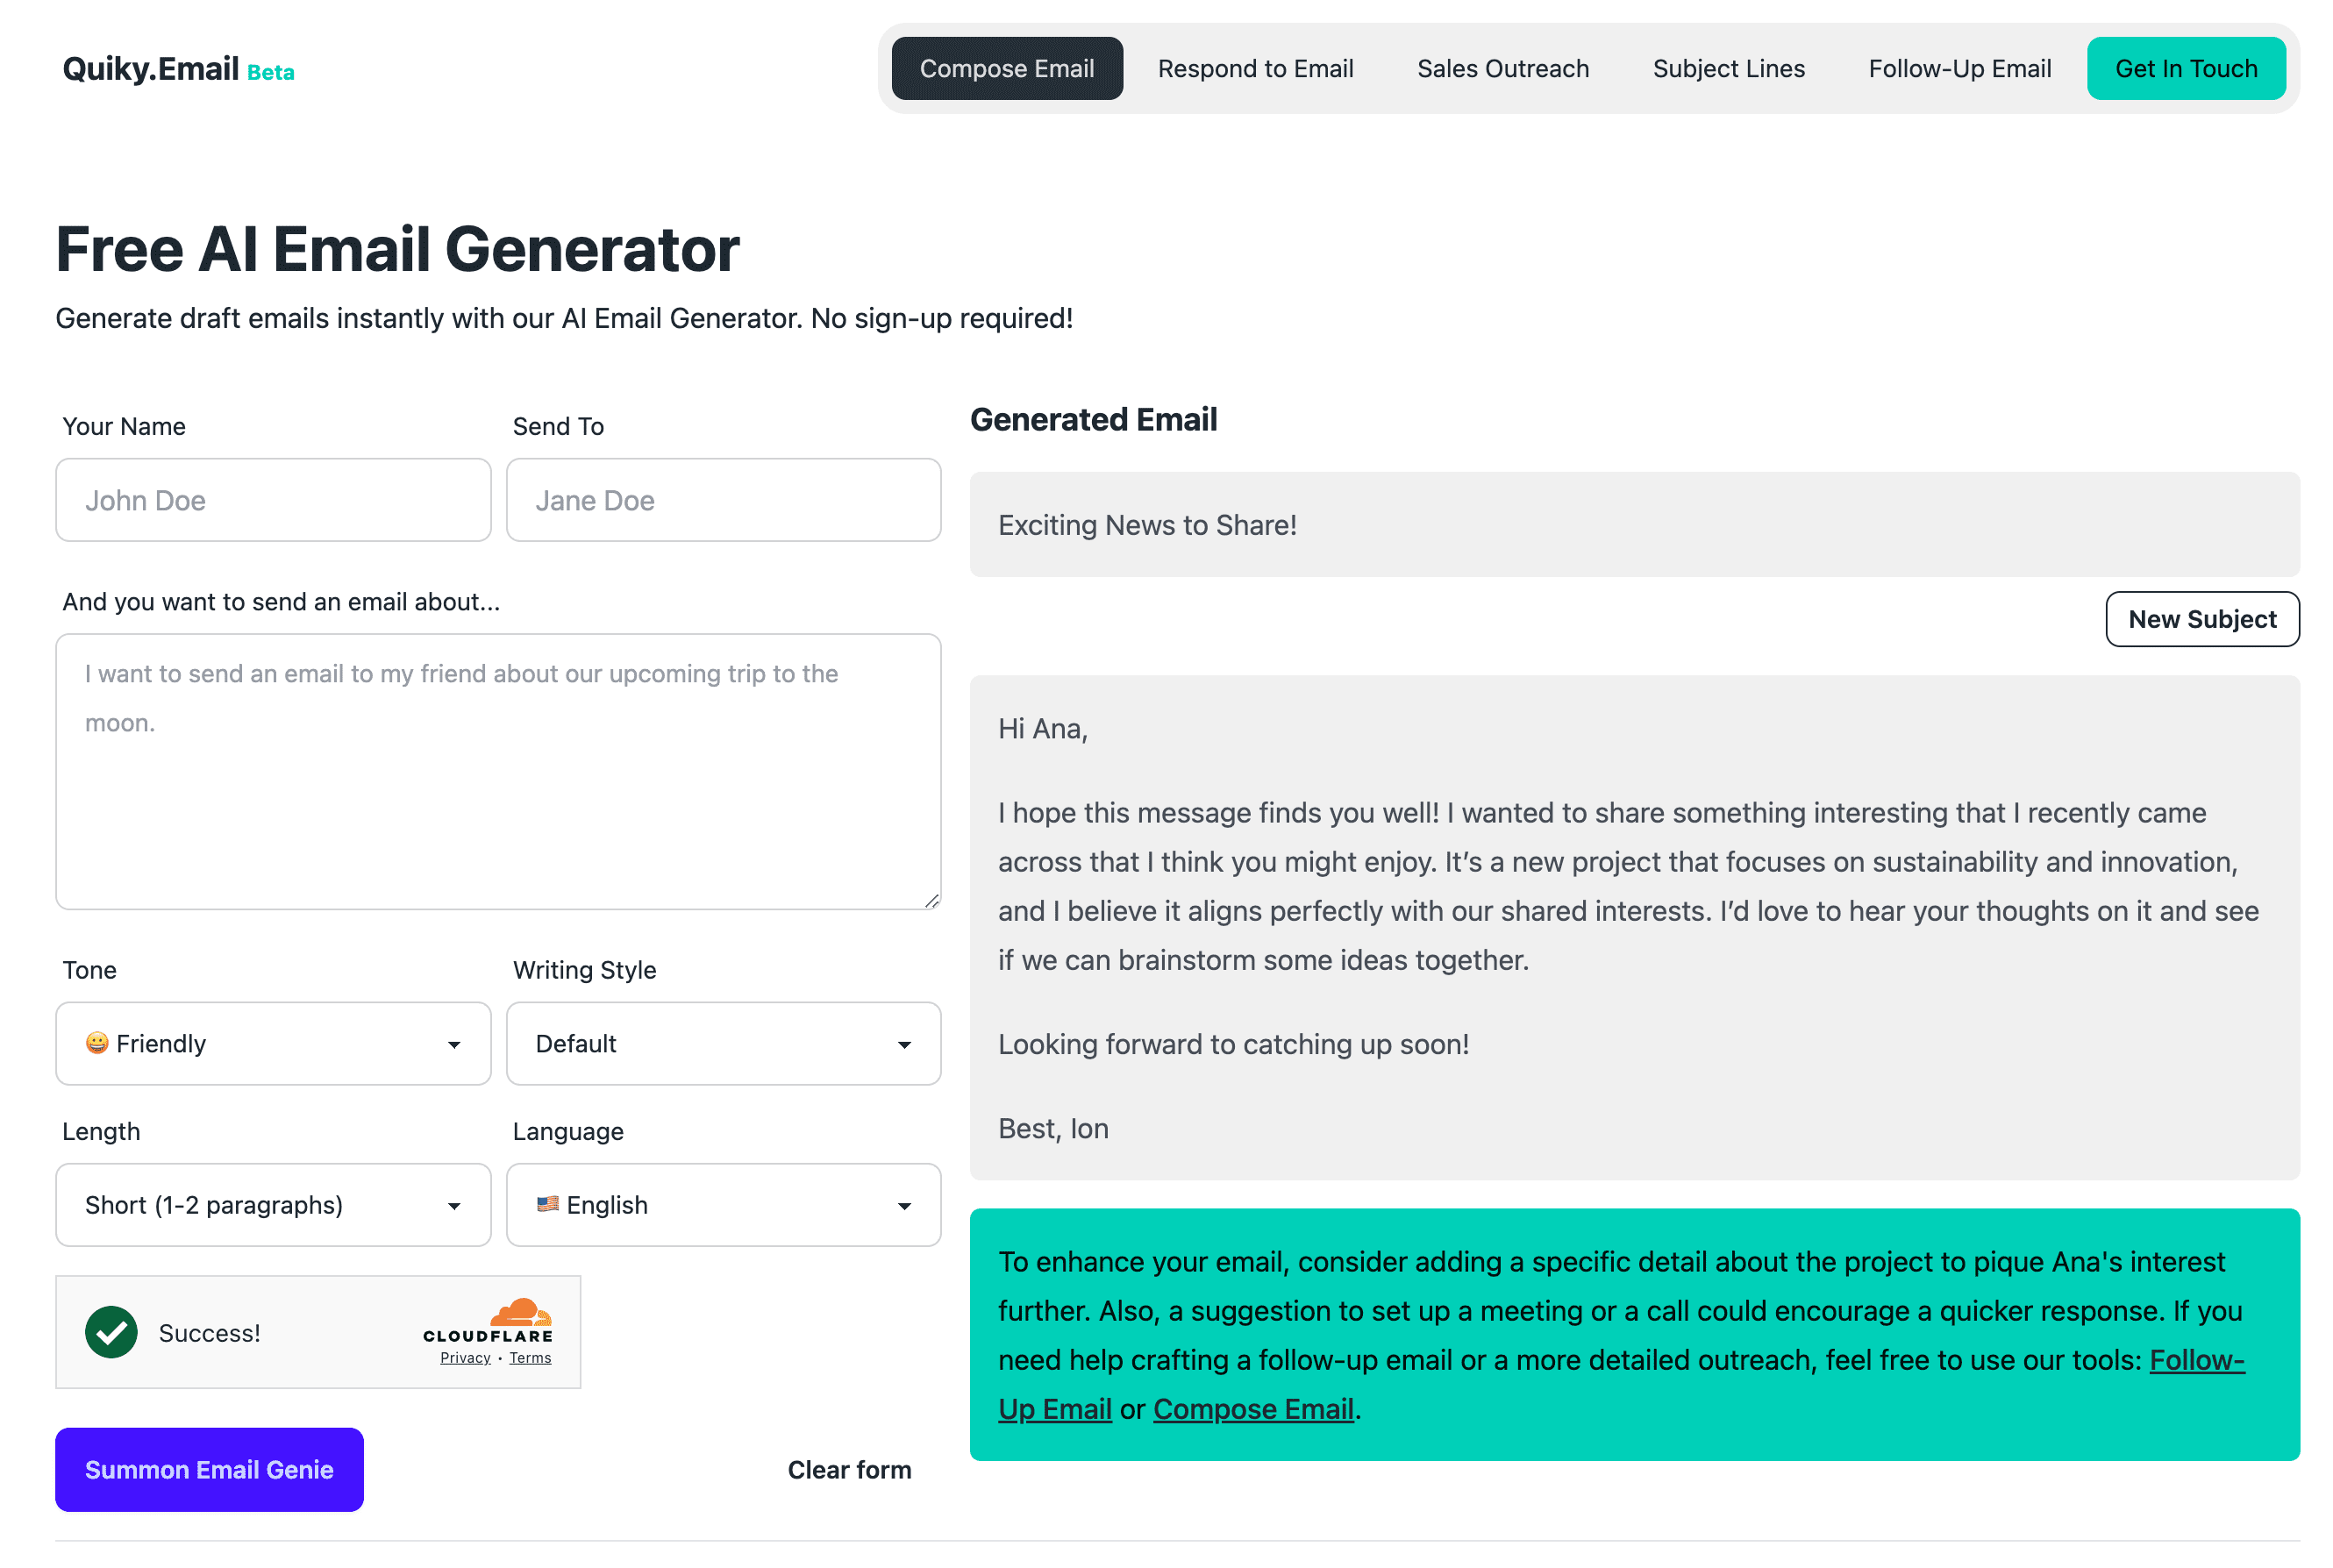Expand the Writing Style dropdown
Image resolution: width=2333 pixels, height=1568 pixels.
[723, 1043]
